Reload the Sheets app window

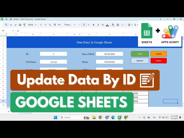pyautogui.click(x=11, y=19)
